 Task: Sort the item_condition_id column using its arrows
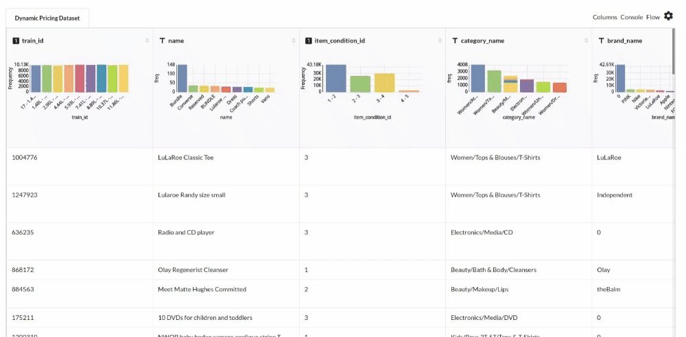tap(440, 40)
